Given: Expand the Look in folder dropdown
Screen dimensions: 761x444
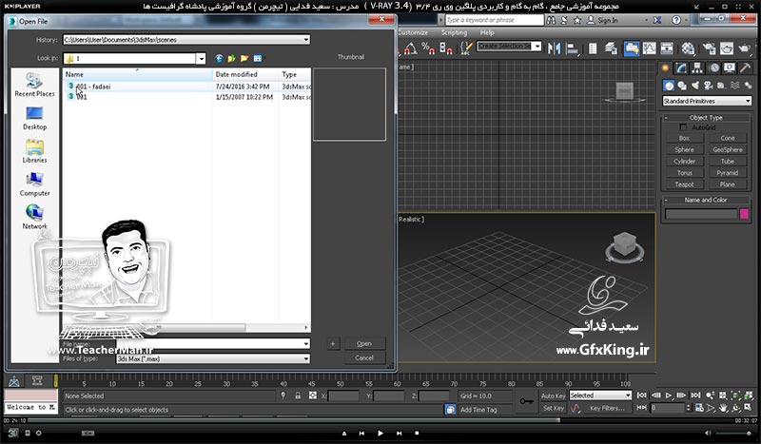Looking at the screenshot, I should (201, 58).
